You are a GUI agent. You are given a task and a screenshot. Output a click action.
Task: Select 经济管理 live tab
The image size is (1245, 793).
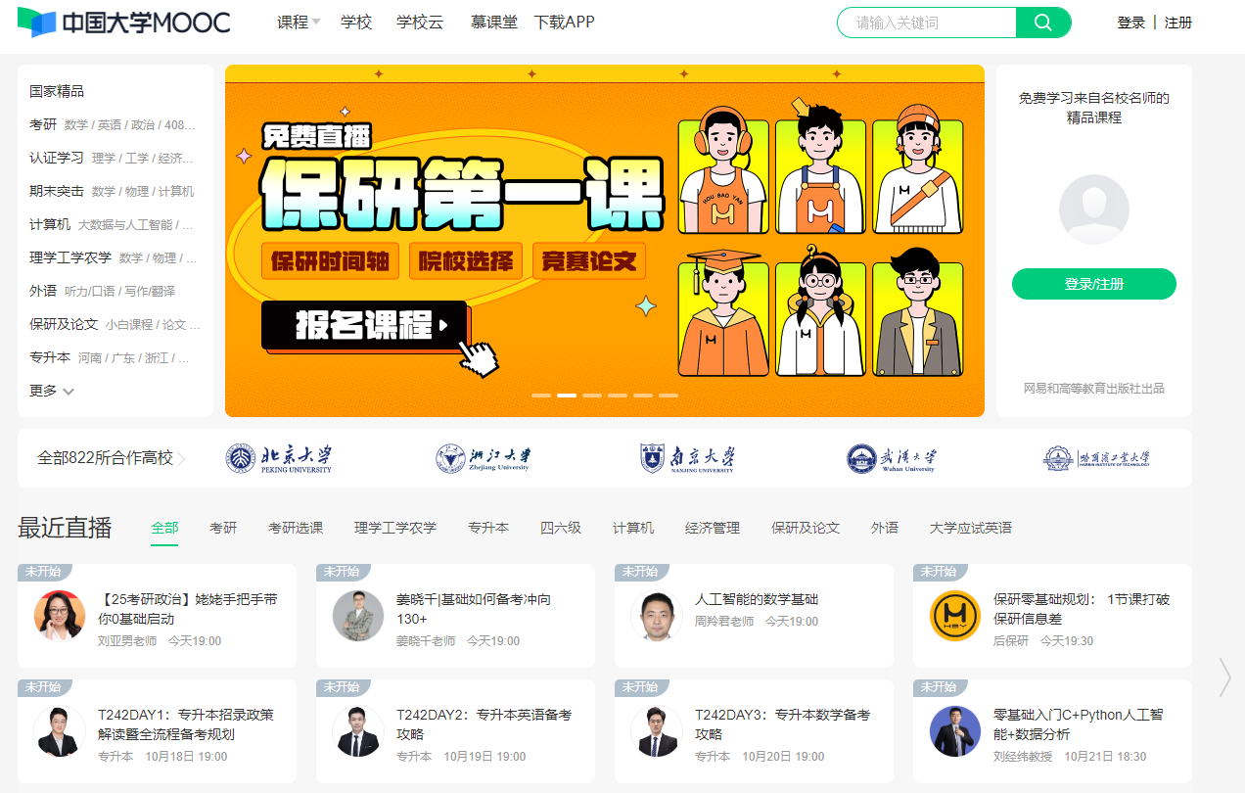coord(713,528)
